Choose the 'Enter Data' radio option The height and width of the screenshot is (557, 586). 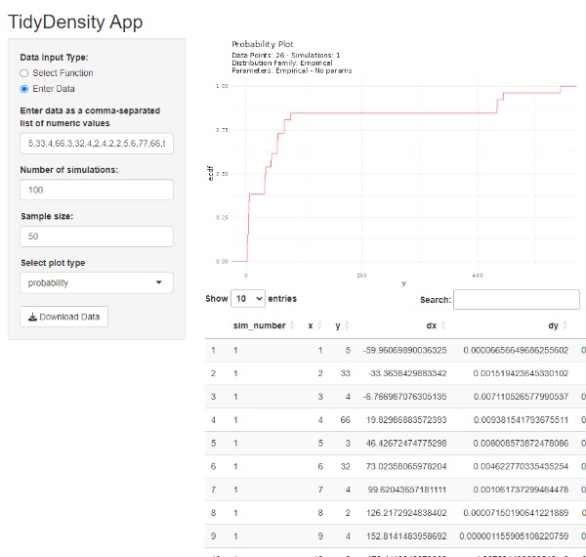click(25, 89)
